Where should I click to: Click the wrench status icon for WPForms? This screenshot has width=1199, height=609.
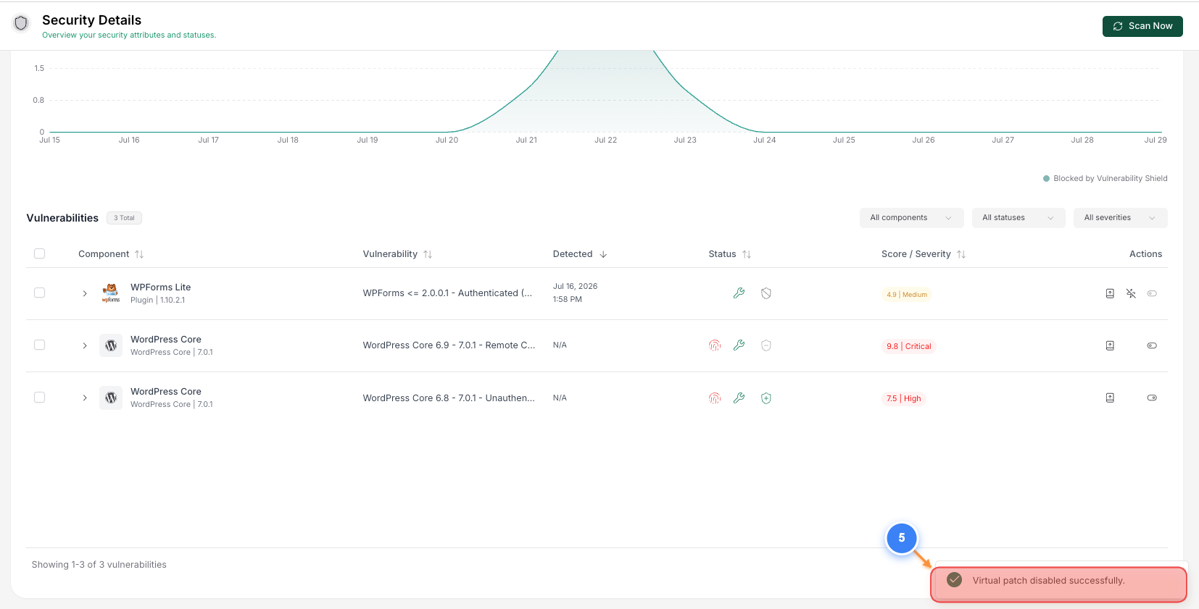(739, 293)
